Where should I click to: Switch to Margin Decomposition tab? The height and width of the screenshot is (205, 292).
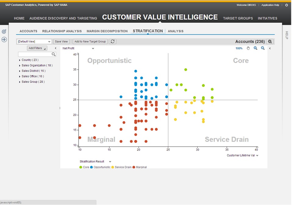107,31
